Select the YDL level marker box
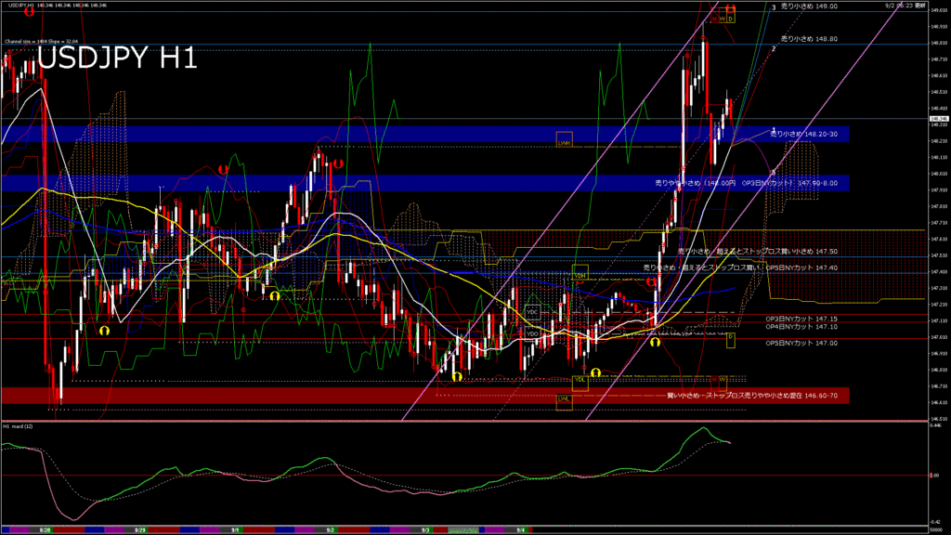 [580, 379]
